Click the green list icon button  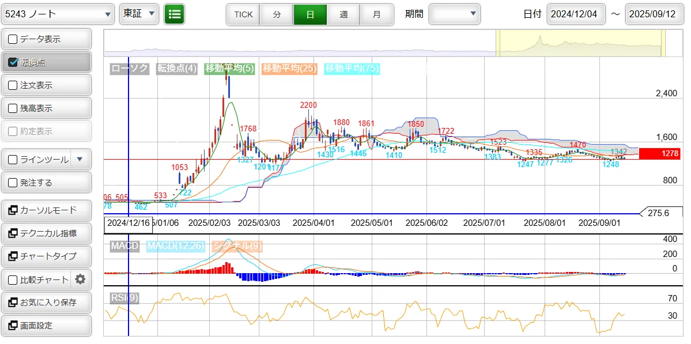tap(175, 14)
